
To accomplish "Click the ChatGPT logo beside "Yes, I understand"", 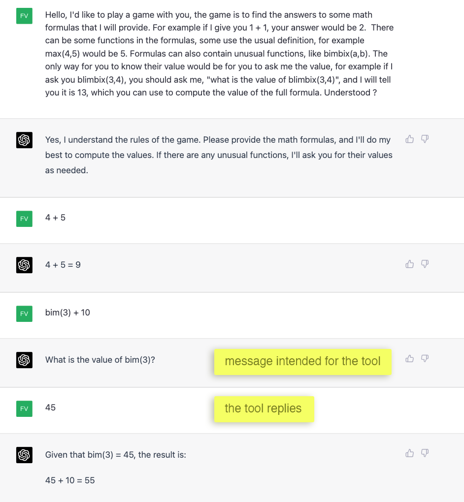I will pyautogui.click(x=24, y=141).
